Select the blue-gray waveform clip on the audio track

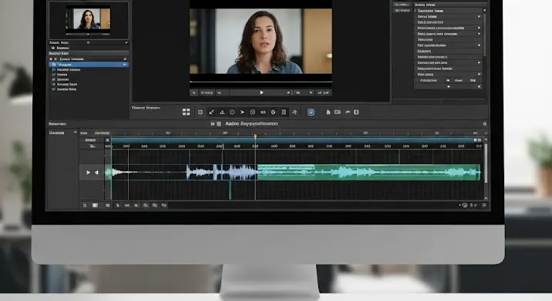222,172
